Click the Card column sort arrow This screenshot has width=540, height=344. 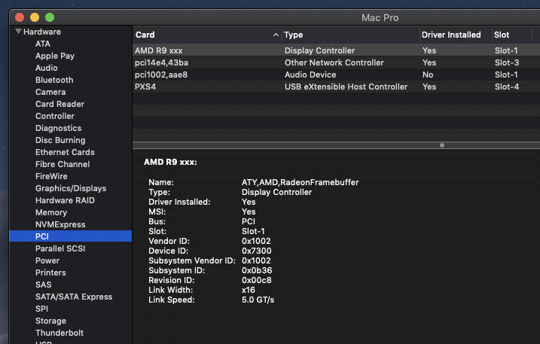pos(276,35)
